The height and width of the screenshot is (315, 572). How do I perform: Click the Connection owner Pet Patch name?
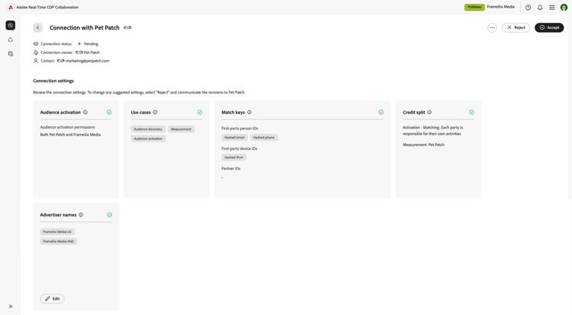92,52
